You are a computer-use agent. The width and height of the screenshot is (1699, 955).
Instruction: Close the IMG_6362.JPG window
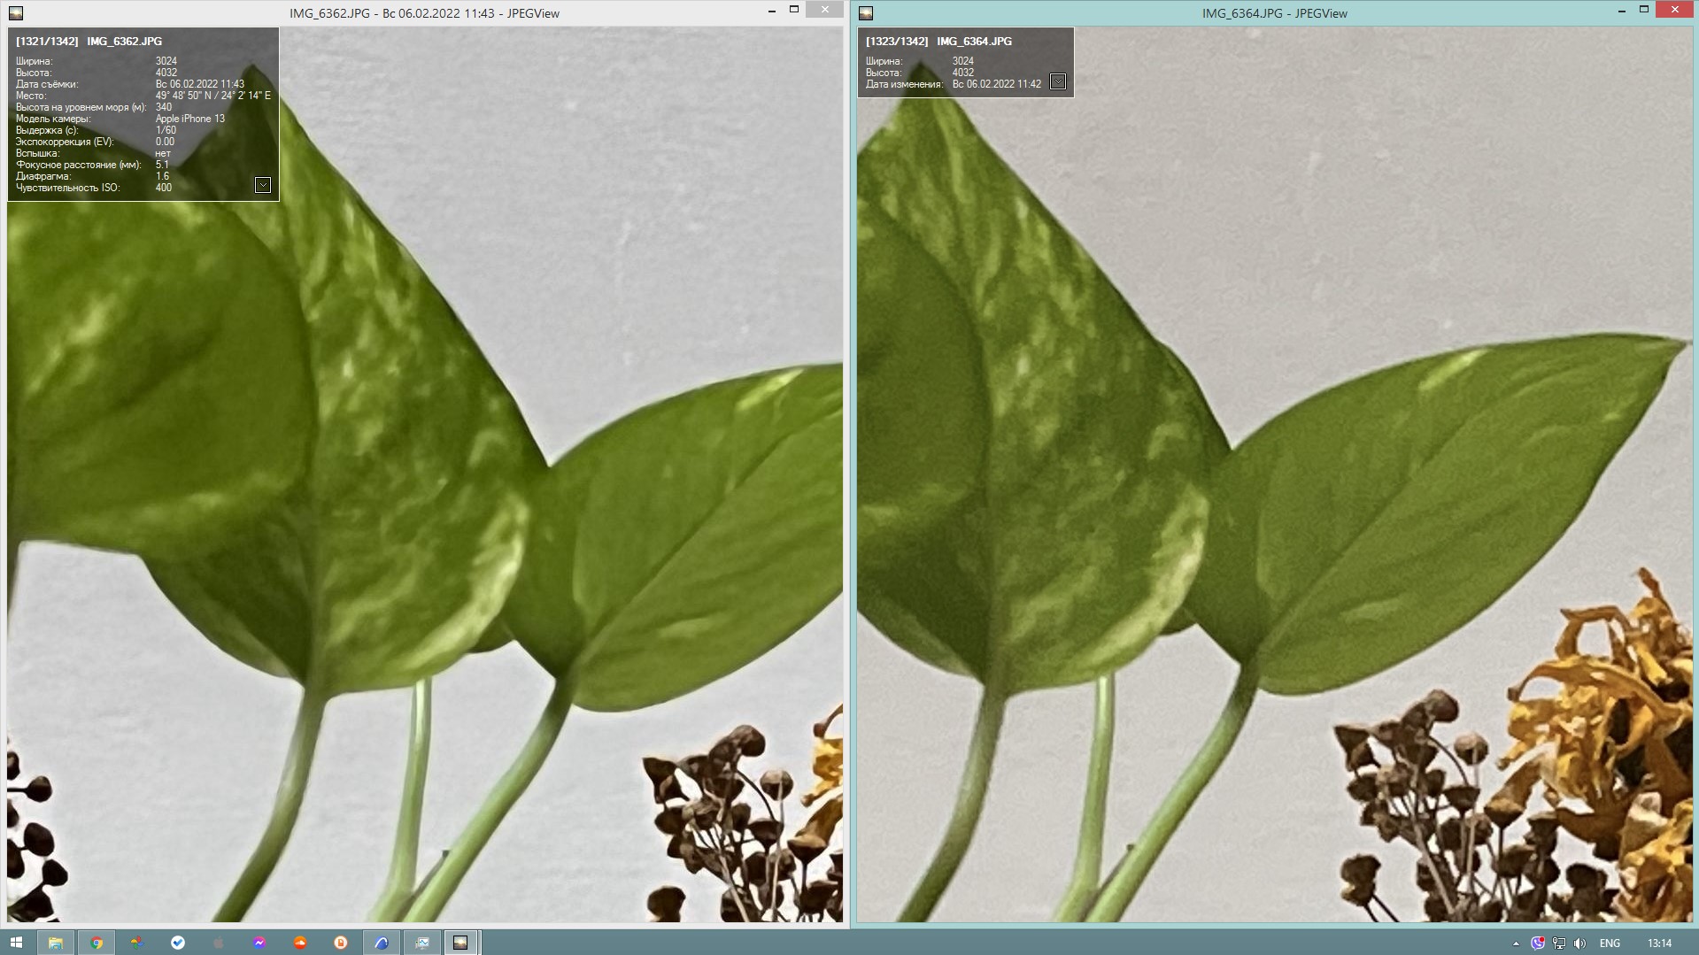click(825, 10)
